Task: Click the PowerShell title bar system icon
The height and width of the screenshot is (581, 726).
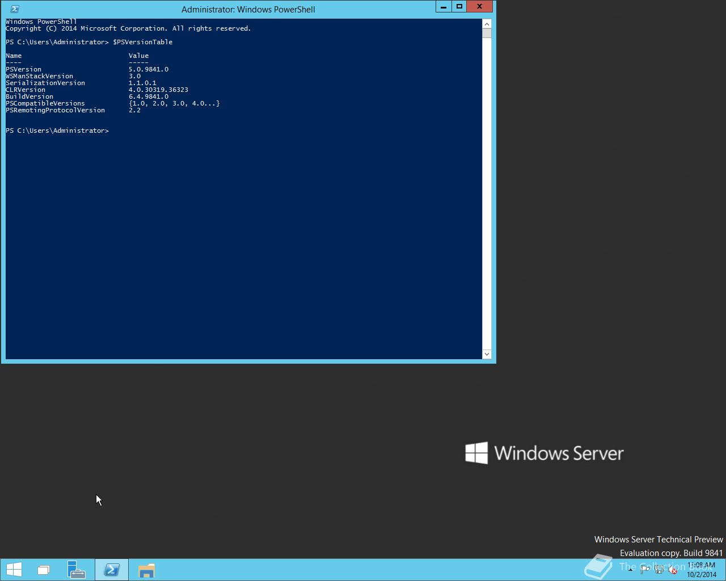Action: (x=15, y=9)
